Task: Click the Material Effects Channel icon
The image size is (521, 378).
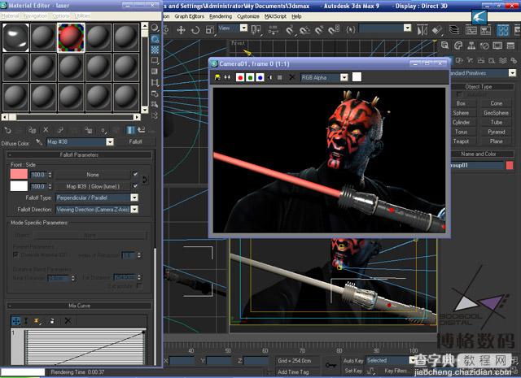Action: pos(103,130)
